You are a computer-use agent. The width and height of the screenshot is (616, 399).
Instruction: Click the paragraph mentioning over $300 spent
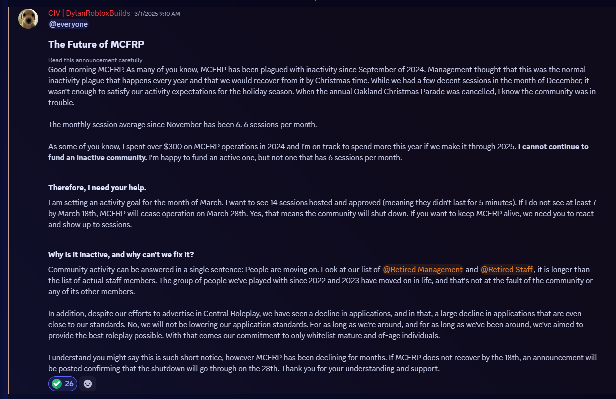282,147
